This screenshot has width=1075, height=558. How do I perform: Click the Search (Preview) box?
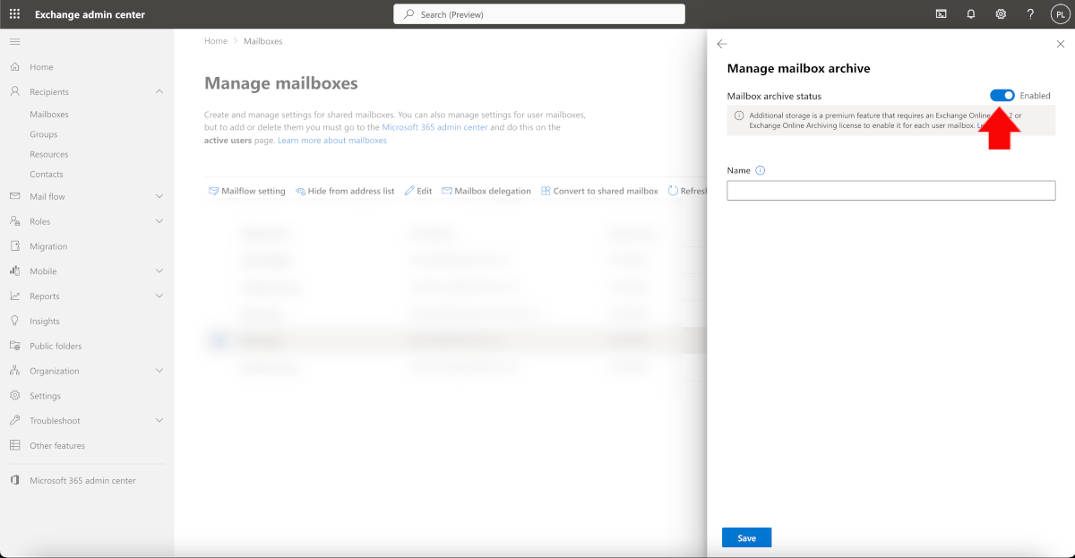coord(539,14)
